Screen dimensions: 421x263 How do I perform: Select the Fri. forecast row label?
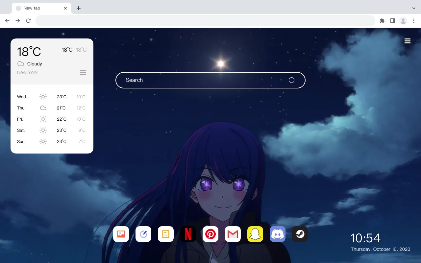click(x=20, y=119)
